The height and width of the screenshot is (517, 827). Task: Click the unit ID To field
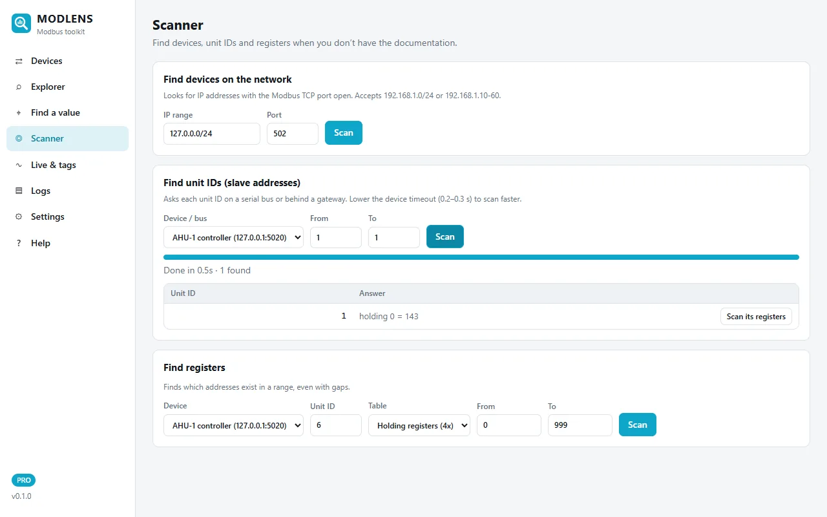[394, 237]
